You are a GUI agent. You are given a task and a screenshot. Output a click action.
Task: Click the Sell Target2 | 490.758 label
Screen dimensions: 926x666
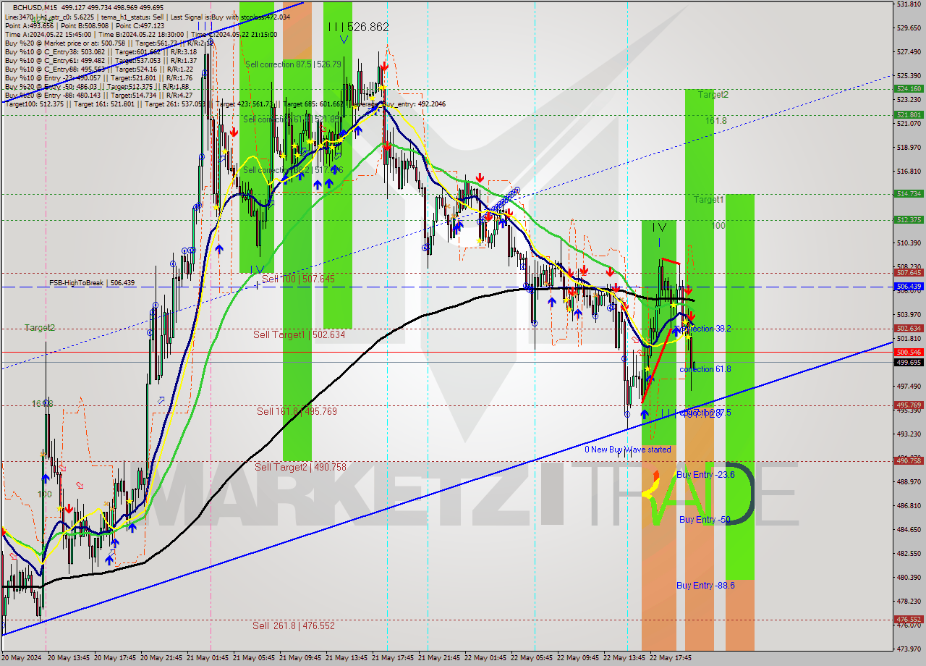[300, 467]
